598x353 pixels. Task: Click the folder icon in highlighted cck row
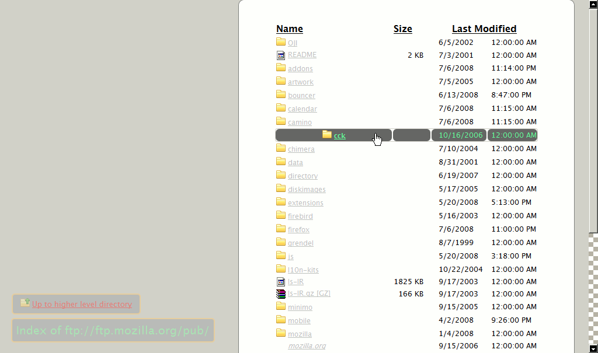(x=327, y=134)
